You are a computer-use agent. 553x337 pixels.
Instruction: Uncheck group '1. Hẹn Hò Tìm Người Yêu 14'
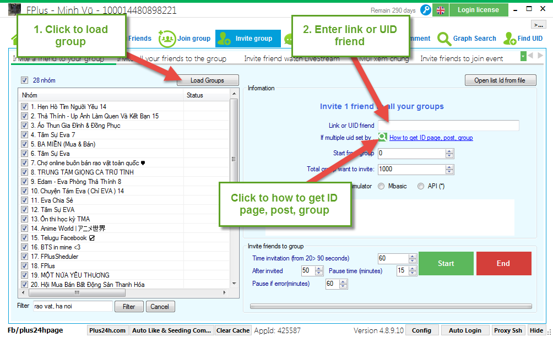pyautogui.click(x=24, y=106)
